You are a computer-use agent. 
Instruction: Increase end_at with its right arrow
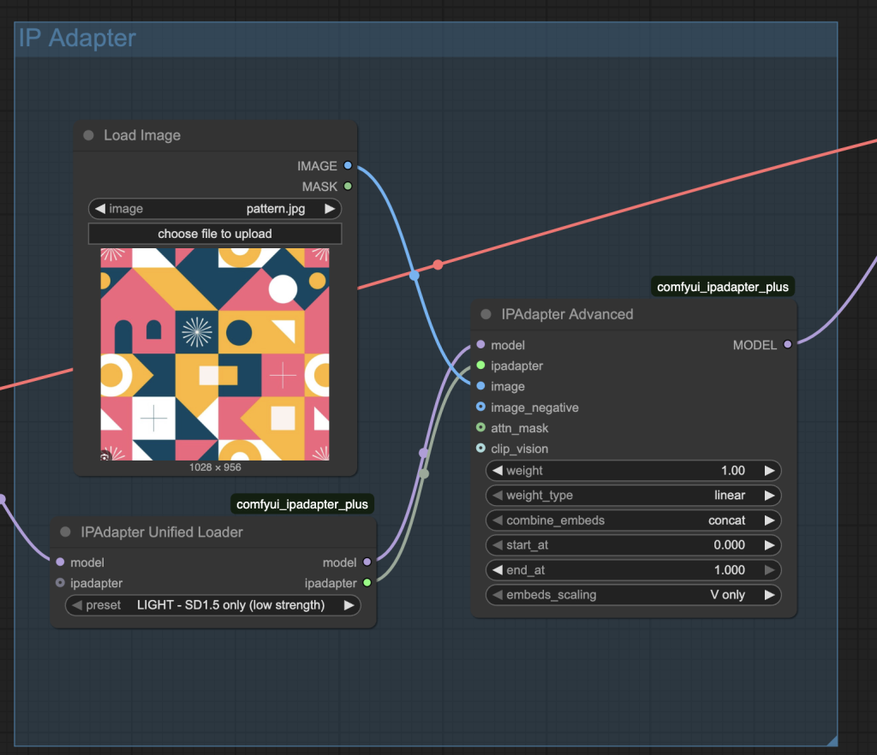[x=770, y=570]
